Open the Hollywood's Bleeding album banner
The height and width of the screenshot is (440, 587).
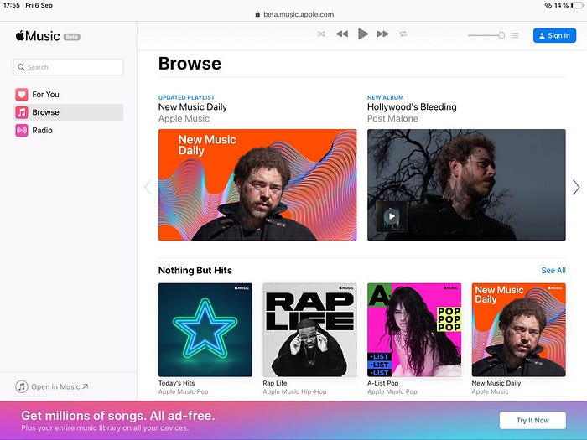pos(466,185)
